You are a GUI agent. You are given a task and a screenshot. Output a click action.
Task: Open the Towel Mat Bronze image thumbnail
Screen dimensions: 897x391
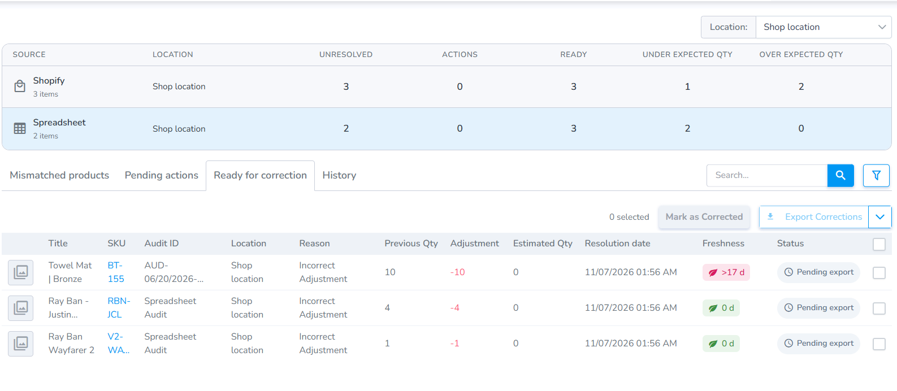[x=21, y=272]
